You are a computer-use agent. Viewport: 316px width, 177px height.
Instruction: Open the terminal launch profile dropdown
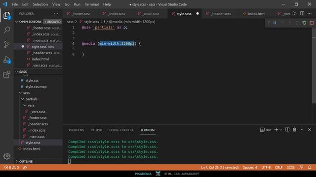281,130
